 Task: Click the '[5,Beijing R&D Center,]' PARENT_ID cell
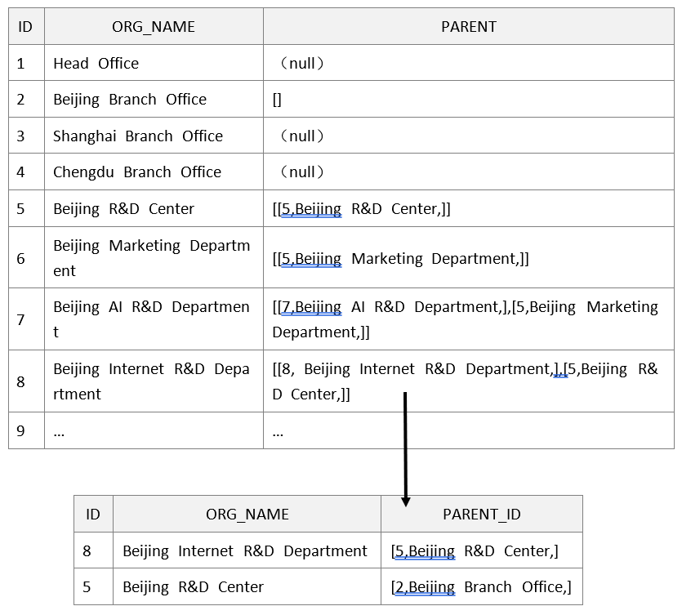[475, 551]
